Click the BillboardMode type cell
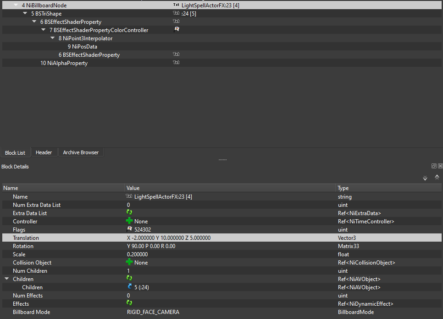Image resolution: width=443 pixels, height=319 pixels. 356,312
